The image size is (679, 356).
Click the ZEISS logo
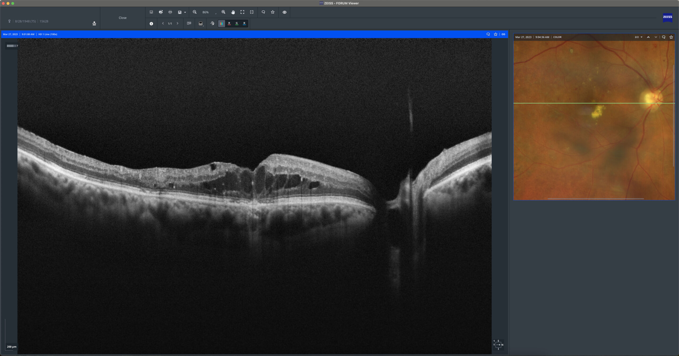[667, 17]
